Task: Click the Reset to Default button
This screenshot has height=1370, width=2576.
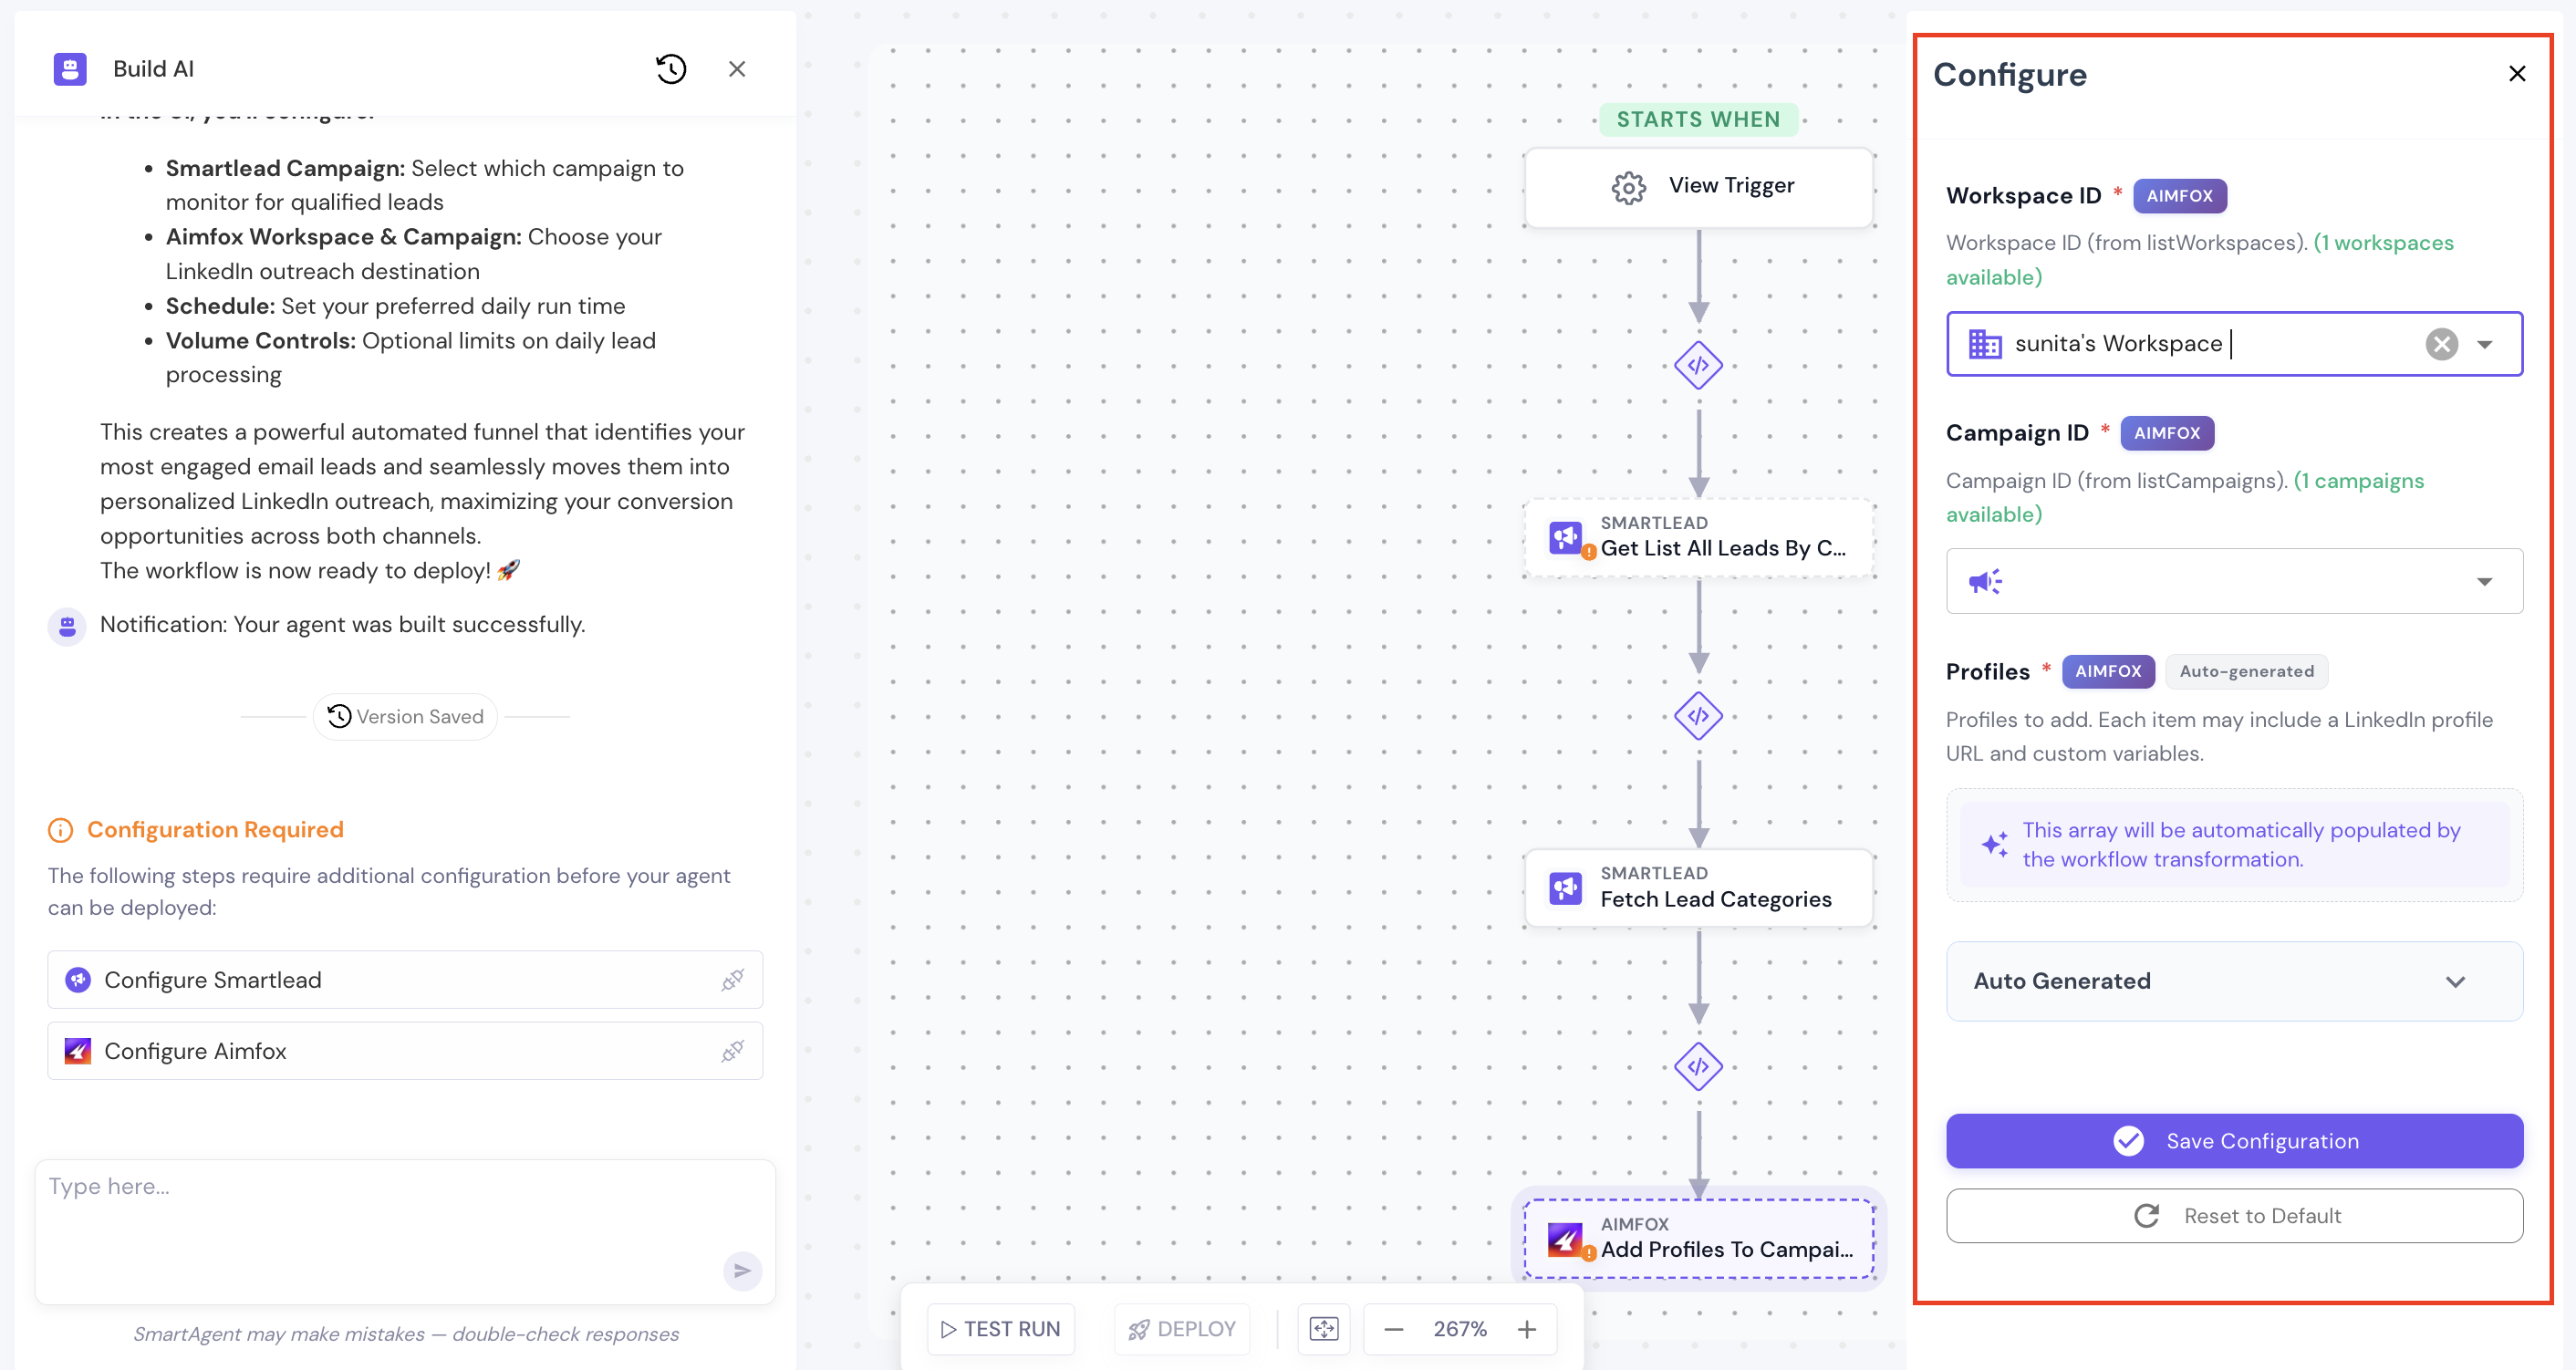Action: 2234,1216
